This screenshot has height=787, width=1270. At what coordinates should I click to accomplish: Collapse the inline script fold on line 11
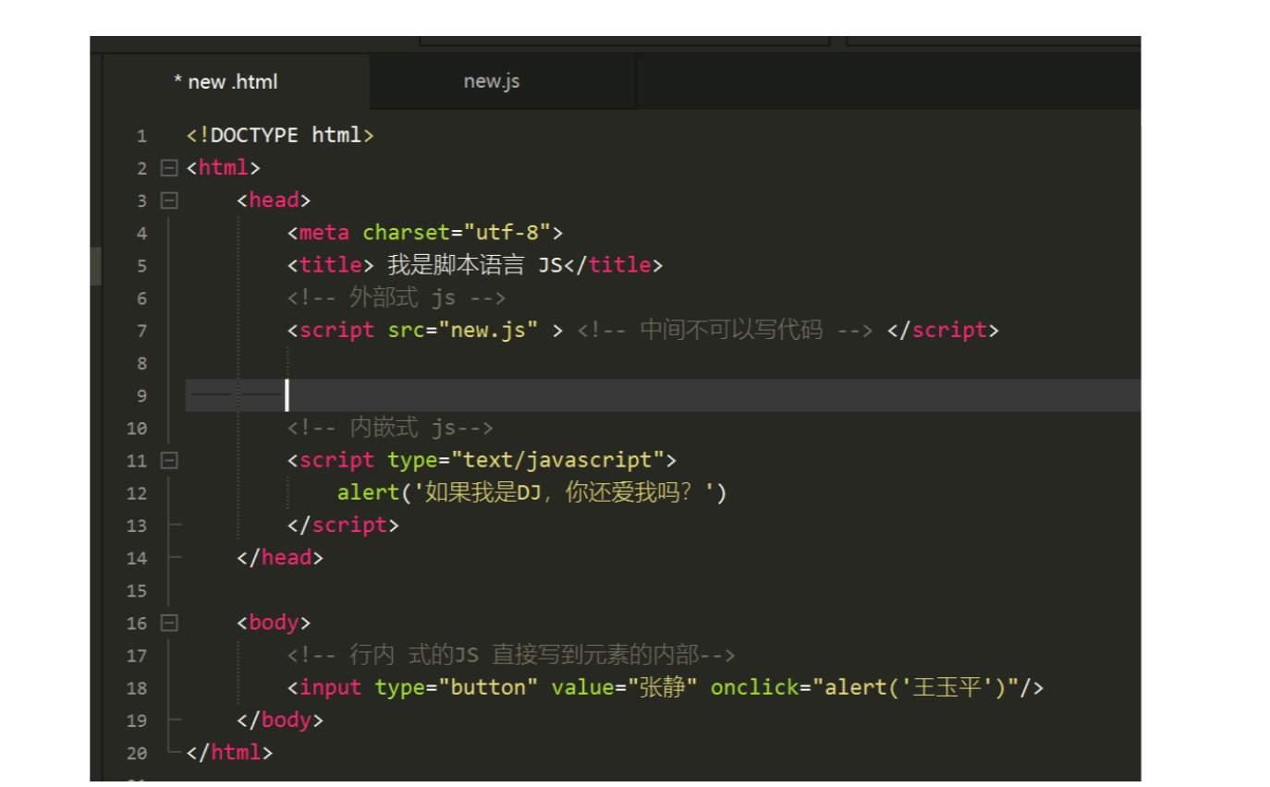[x=168, y=460]
